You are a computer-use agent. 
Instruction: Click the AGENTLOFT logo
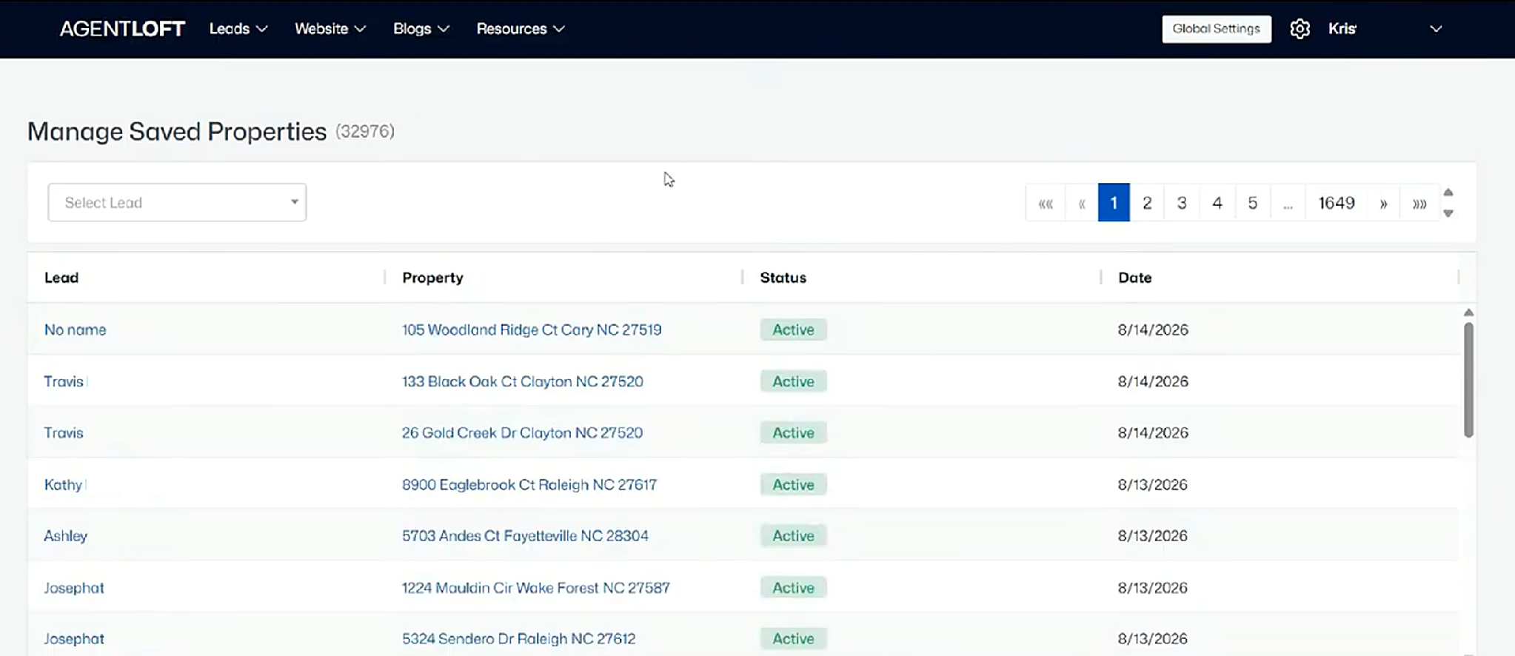point(122,29)
